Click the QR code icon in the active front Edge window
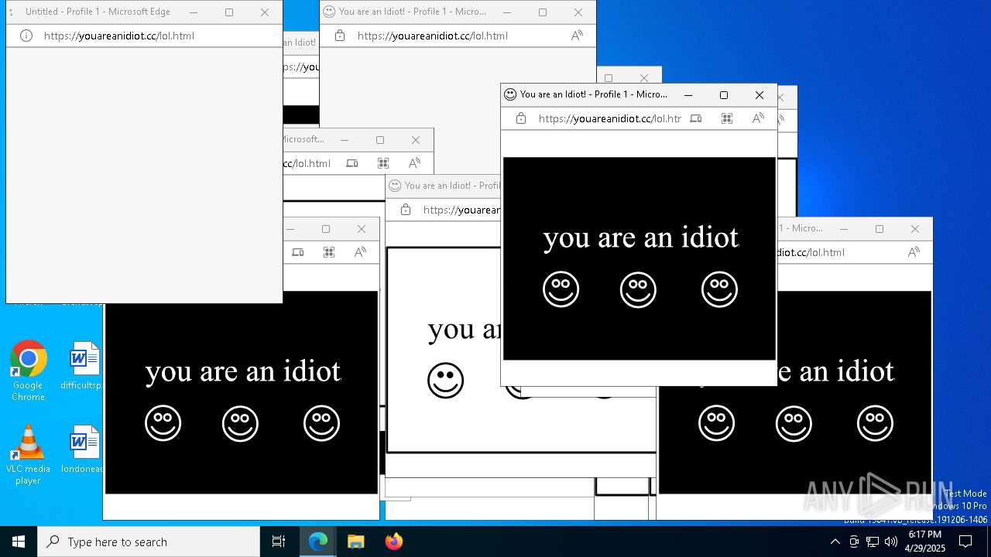Screen dimensions: 991x557 (727, 118)
